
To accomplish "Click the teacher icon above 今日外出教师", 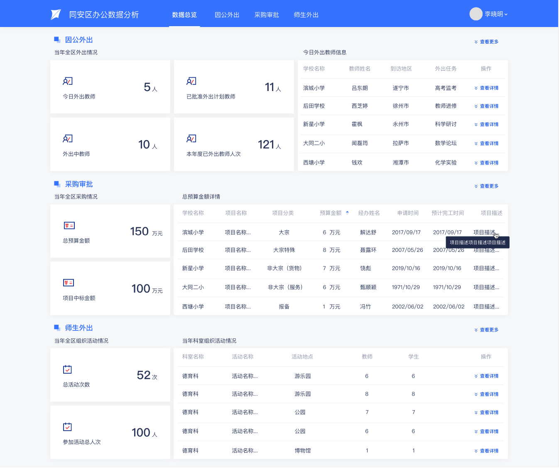I will (68, 81).
